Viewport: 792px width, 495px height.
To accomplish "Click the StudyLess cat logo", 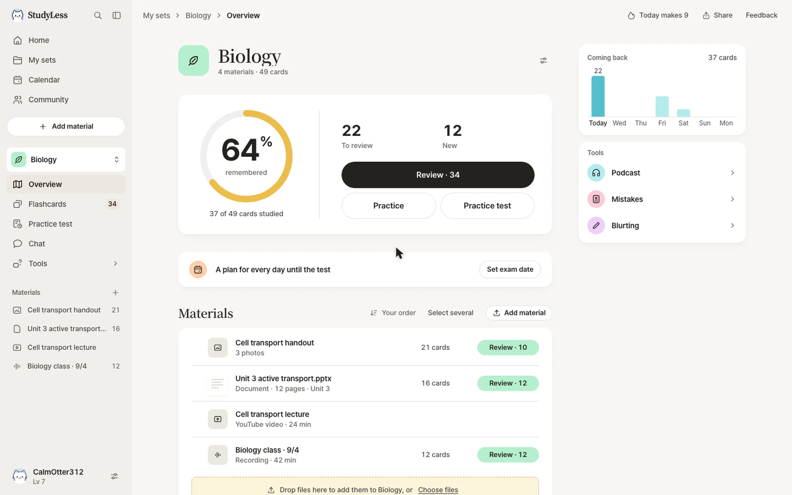I will [x=18, y=15].
